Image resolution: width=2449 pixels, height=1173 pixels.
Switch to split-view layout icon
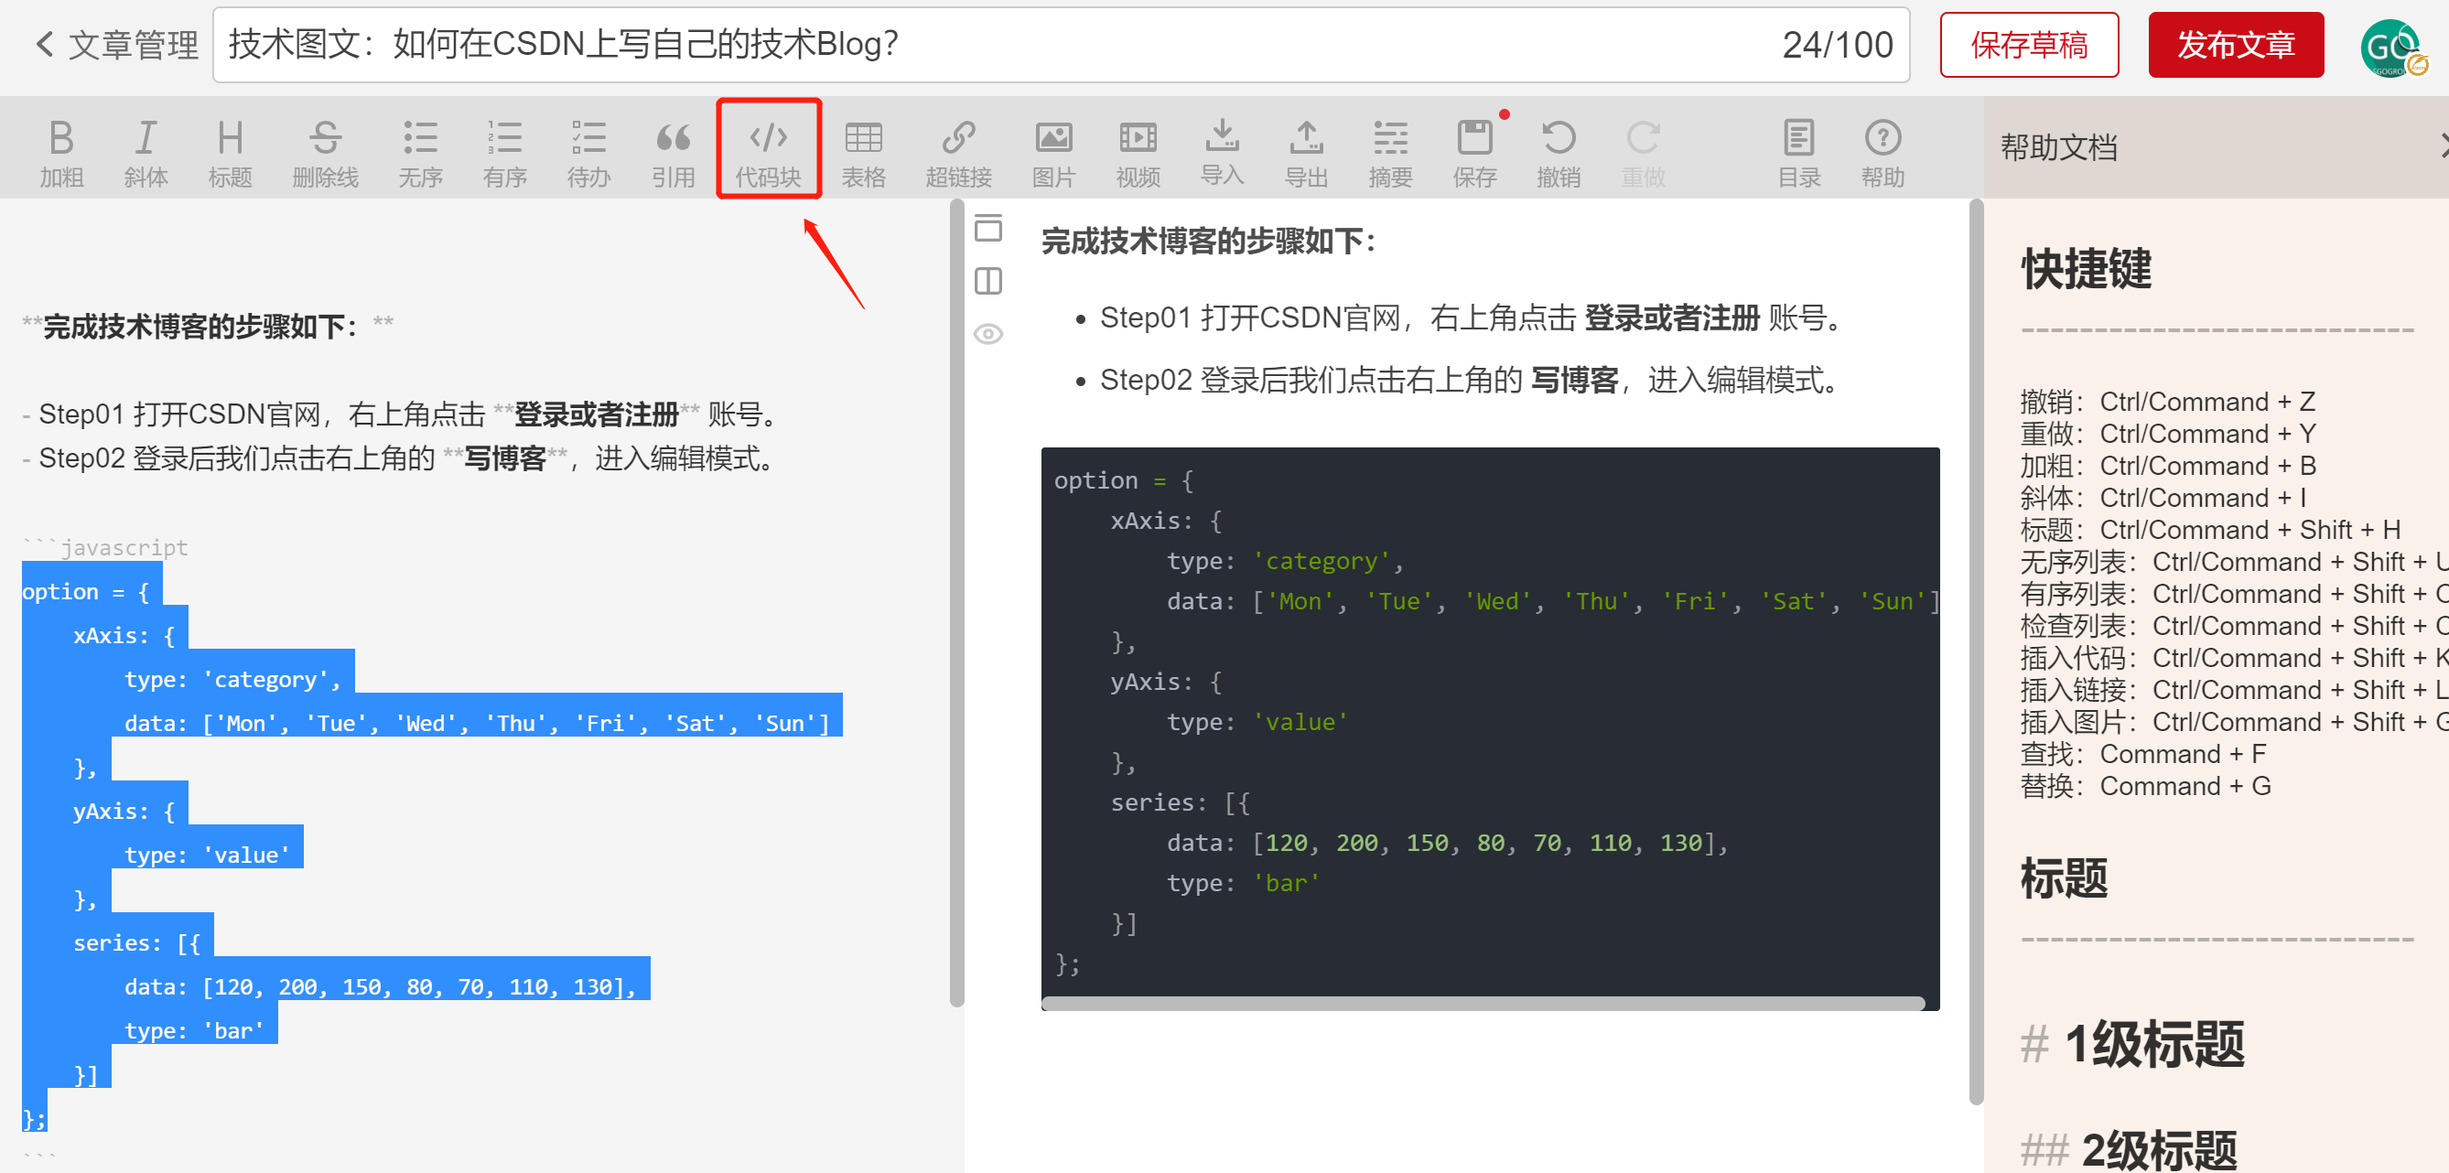[x=988, y=280]
